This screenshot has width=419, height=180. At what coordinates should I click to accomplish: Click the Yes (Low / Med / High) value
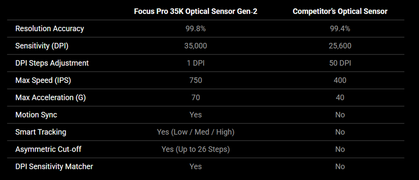[196, 132]
